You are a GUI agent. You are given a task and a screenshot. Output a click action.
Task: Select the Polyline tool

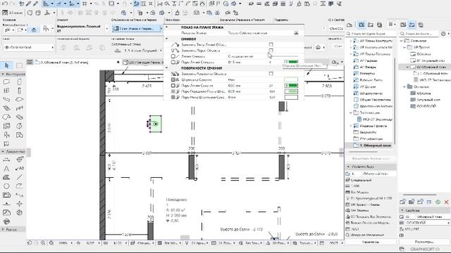click(x=19, y=186)
